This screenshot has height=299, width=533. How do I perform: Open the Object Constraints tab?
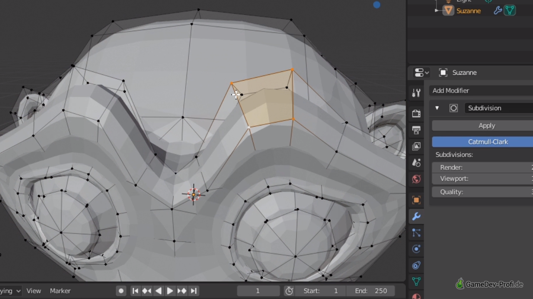click(x=416, y=265)
